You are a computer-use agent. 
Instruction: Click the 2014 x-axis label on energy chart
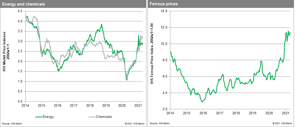coord(25,105)
